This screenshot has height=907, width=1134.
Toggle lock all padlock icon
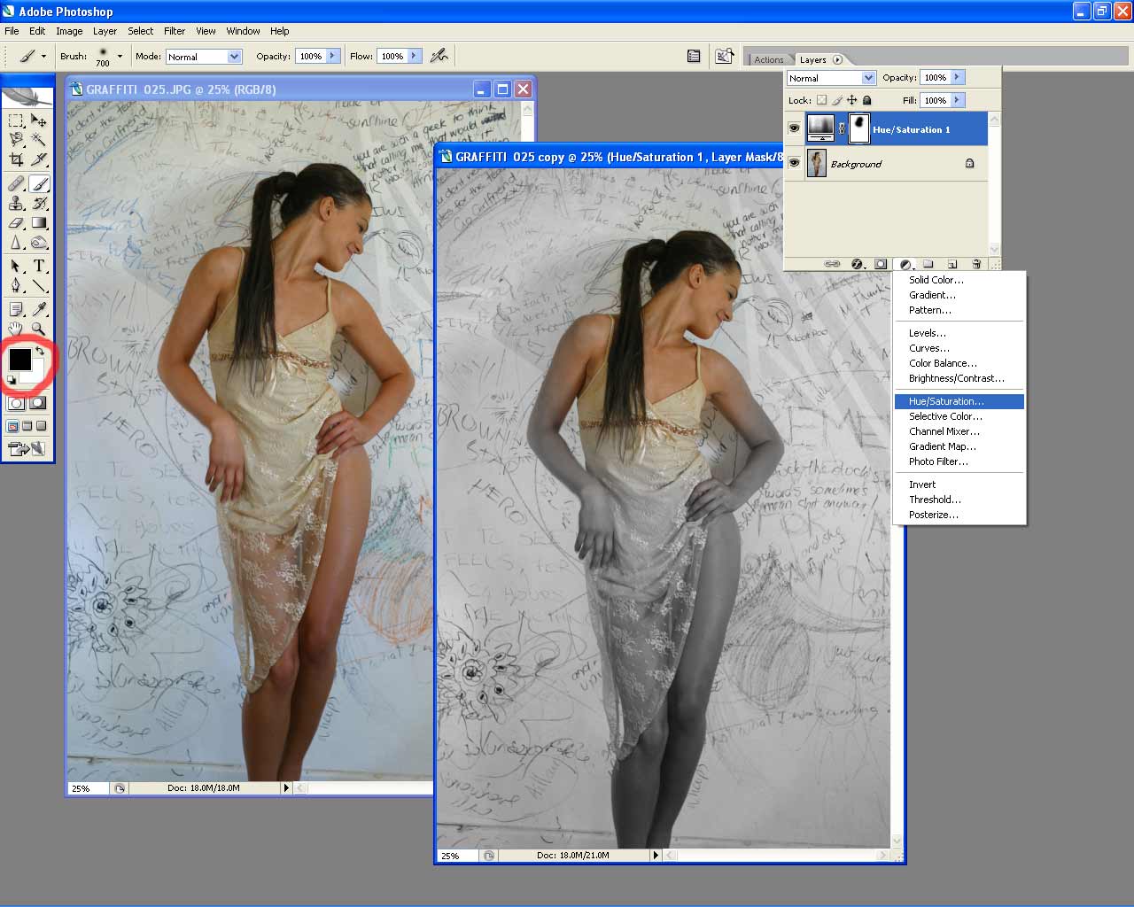866,100
